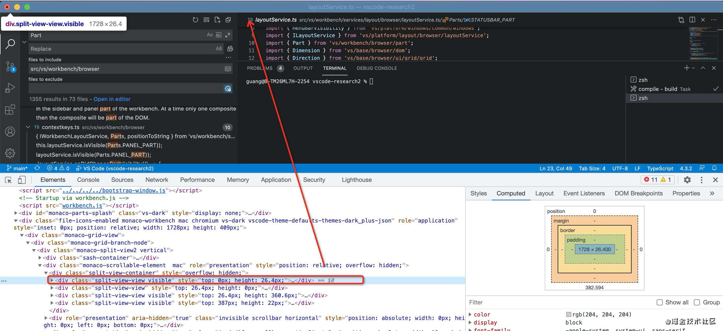
Task: Click rgb(204, 204, 204) color swatch
Action: (569, 314)
